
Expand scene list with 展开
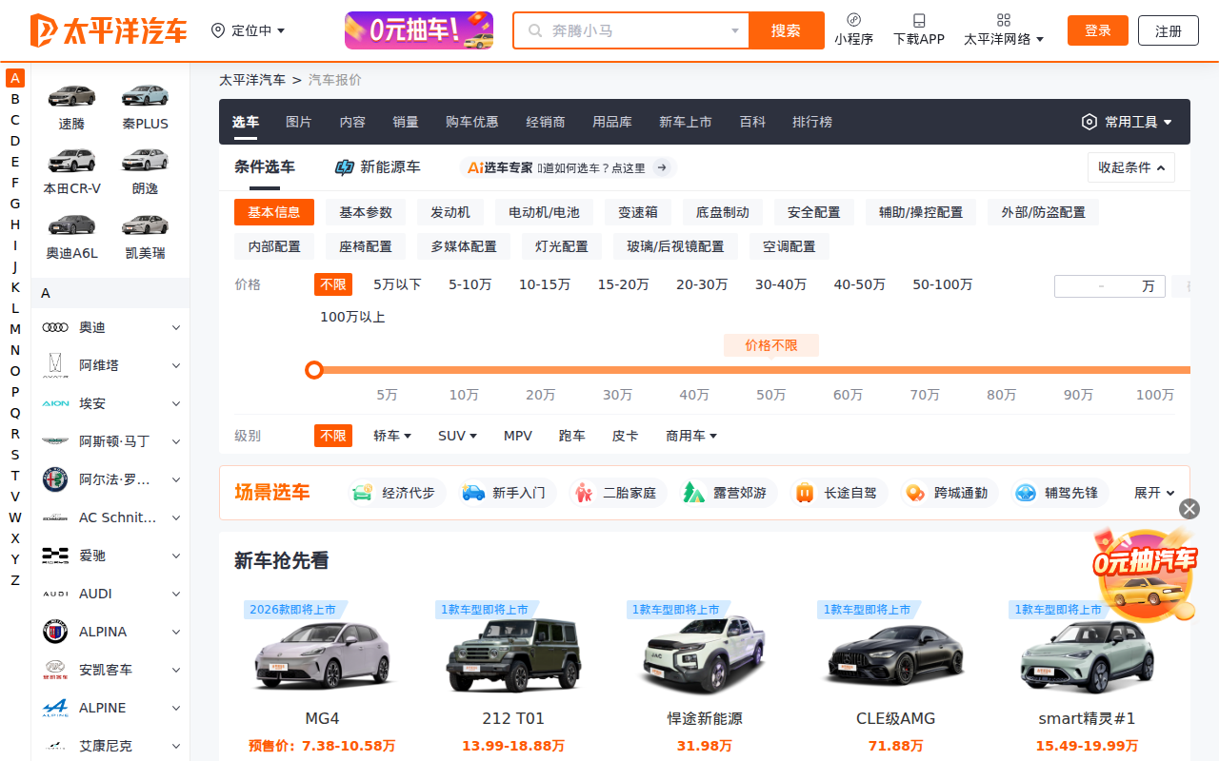click(x=1154, y=493)
